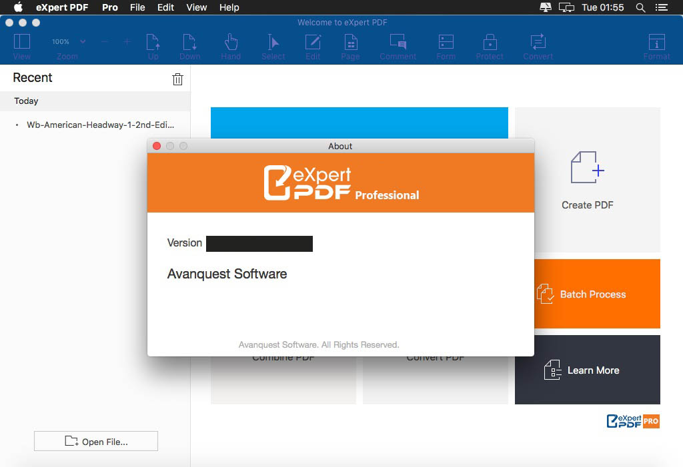Open the Page tool
Screen dimensions: 683x467
[351, 42]
